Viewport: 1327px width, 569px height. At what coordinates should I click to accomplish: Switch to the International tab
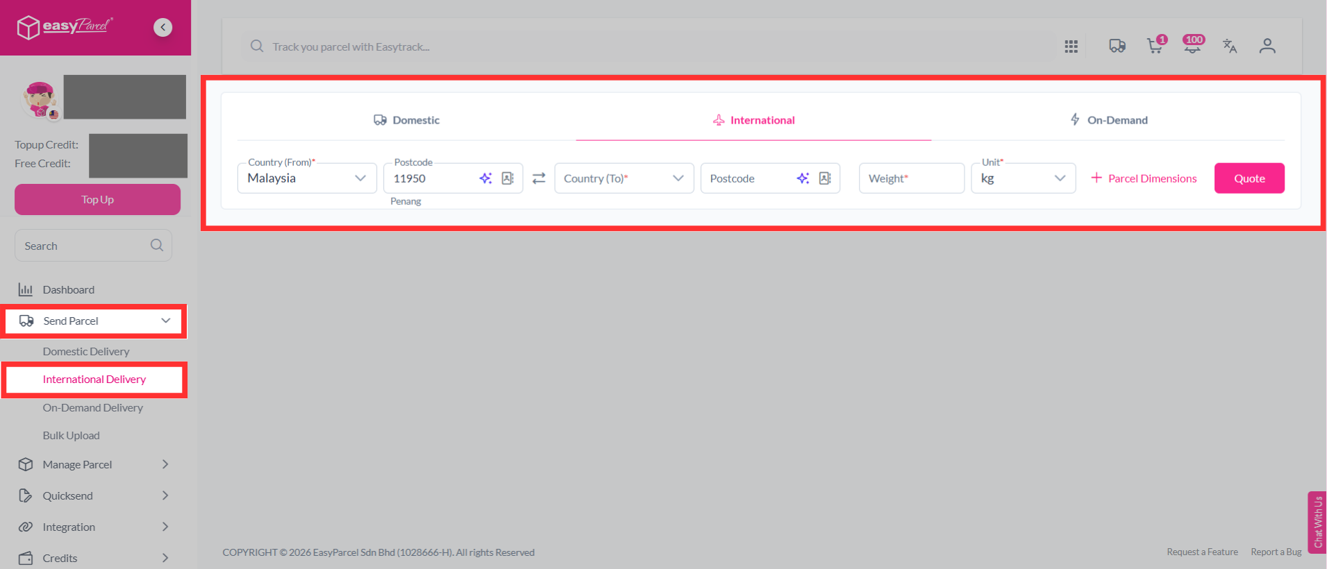pos(754,120)
